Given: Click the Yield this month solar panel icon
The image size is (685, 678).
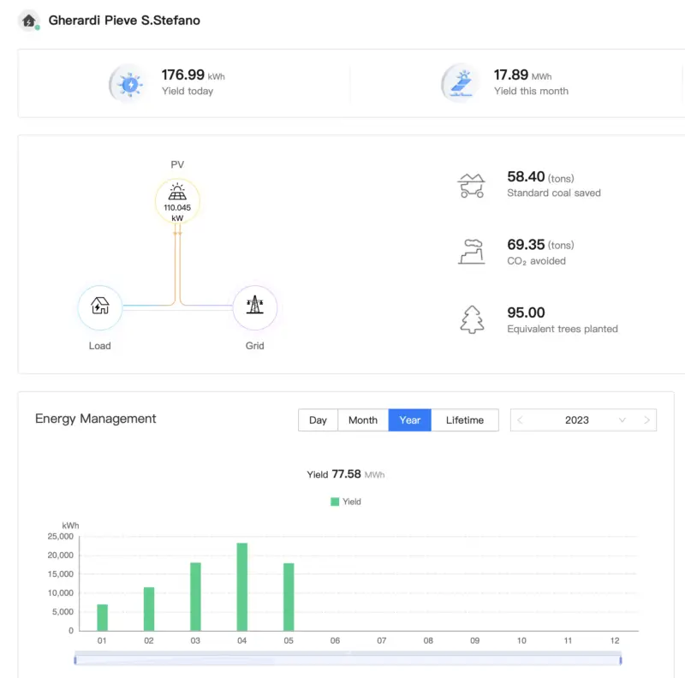Looking at the screenshot, I should [x=462, y=84].
